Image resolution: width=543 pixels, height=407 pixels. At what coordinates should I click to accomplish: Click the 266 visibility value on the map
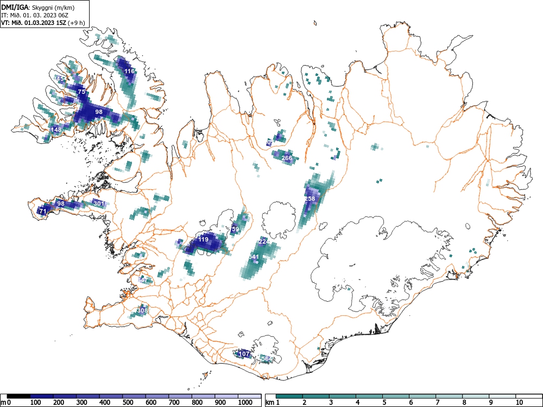pos(287,158)
